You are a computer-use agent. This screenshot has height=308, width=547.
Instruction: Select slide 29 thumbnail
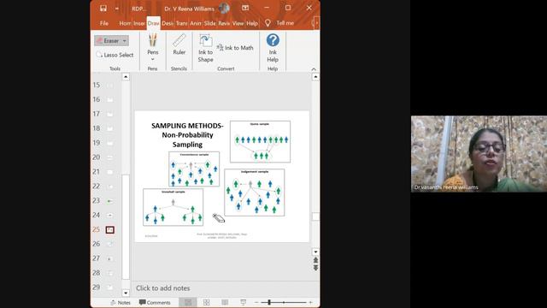point(110,287)
